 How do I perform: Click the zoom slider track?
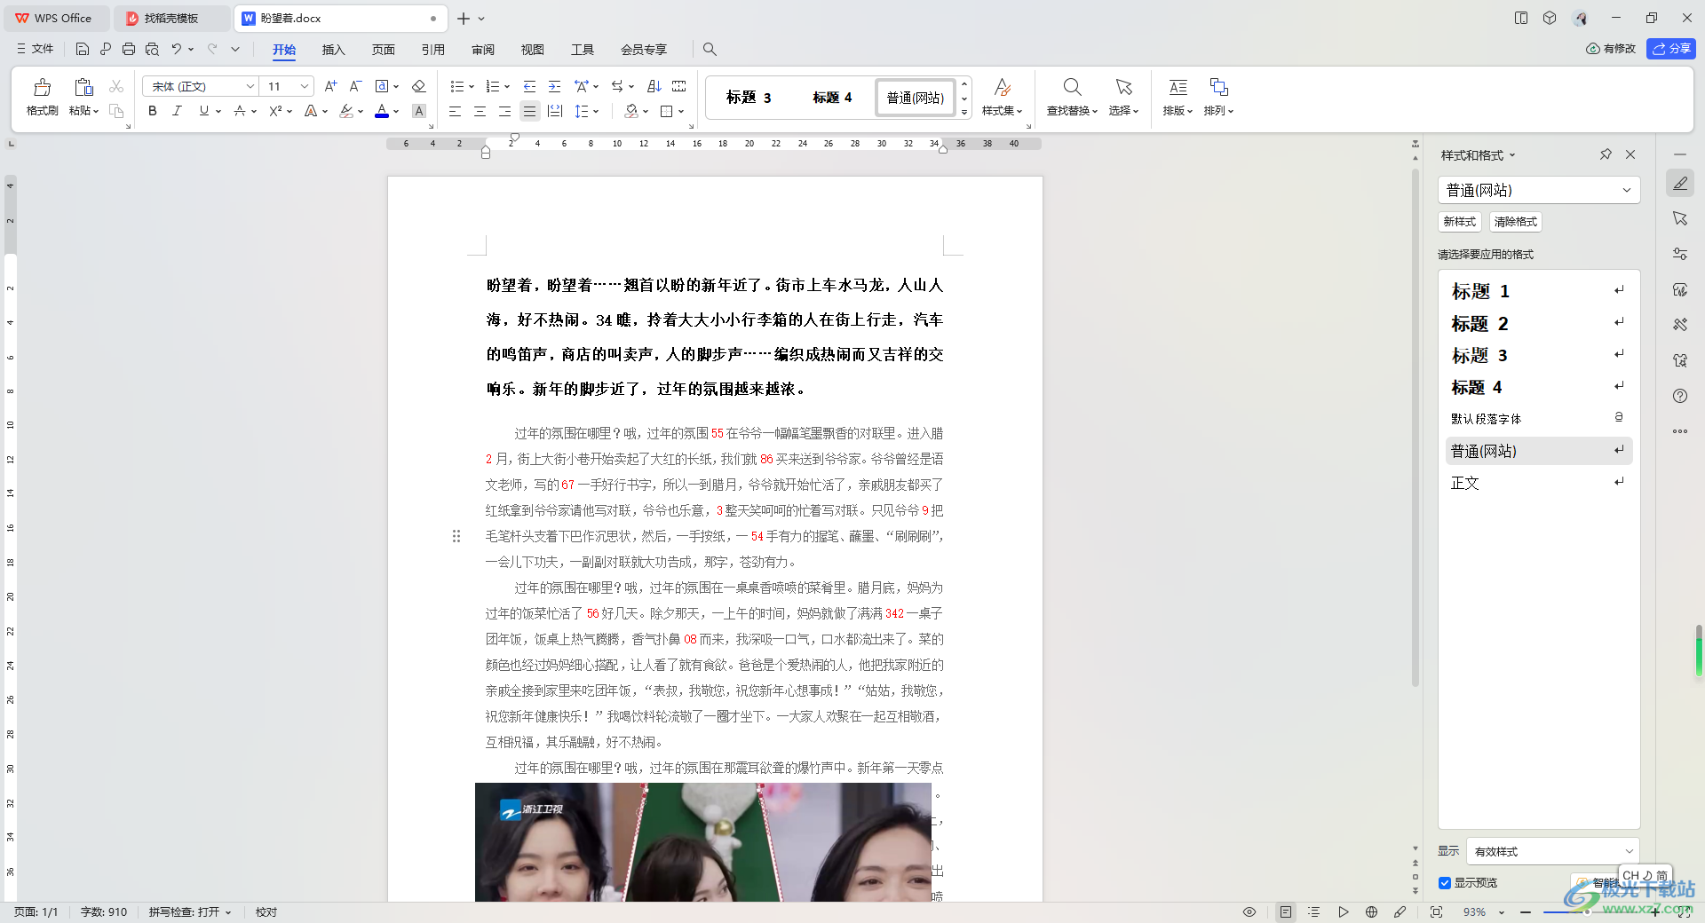pos(1590,912)
